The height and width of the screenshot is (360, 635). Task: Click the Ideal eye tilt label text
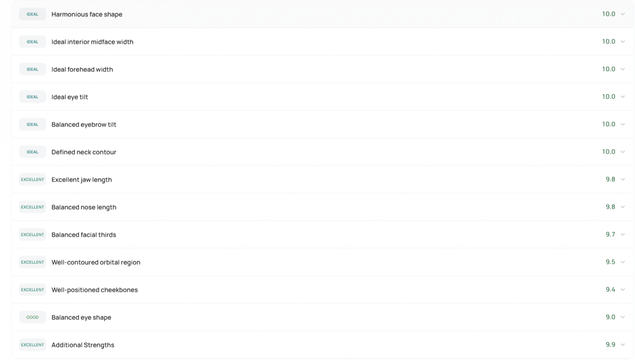coord(70,97)
